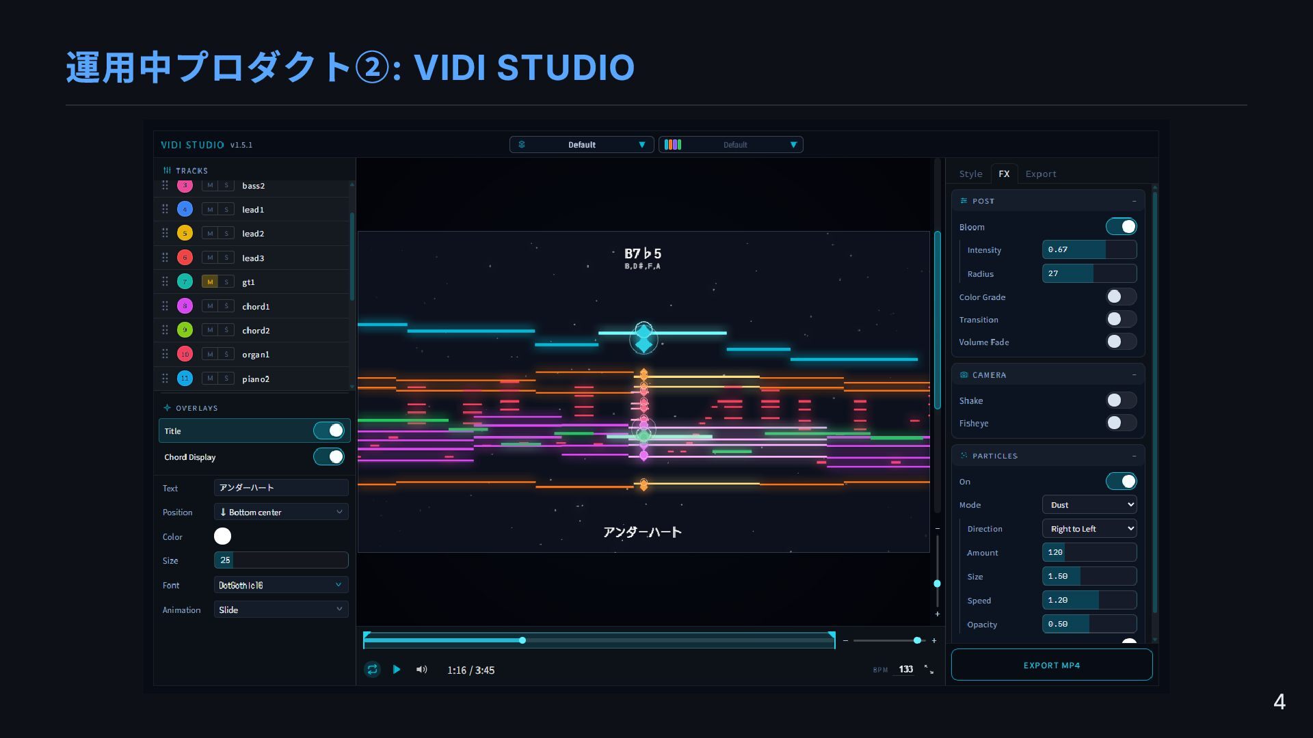Collapse the POST section
This screenshot has height=738, width=1313.
pos(1134,201)
